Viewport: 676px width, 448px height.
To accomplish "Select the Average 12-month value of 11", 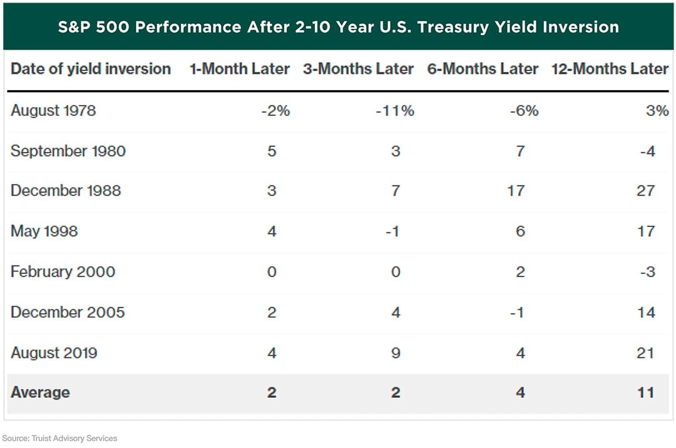I will (645, 393).
